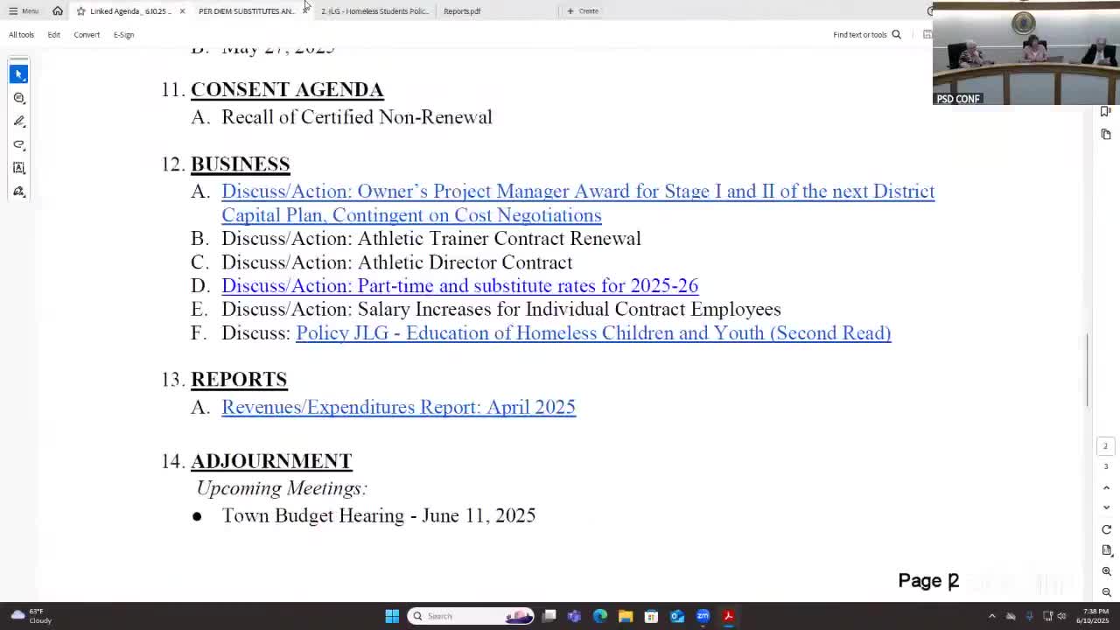
Task: Select the Add text box tool
Action: [19, 168]
